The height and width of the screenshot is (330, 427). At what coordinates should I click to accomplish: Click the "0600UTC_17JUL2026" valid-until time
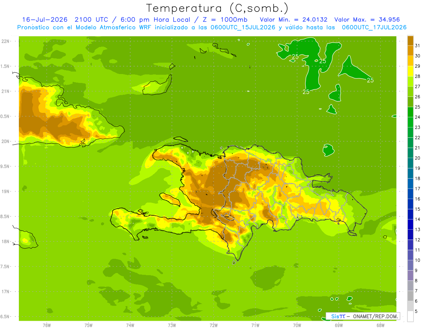374,27
